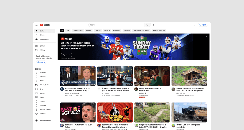Click Sign up now on banner

(x=67, y=55)
